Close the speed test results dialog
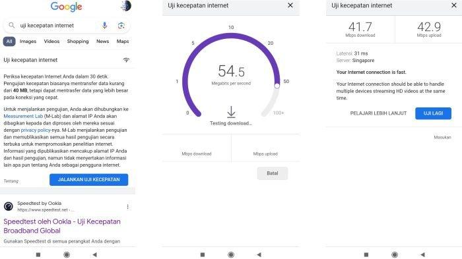This screenshot has width=462, height=259. tap(454, 5)
